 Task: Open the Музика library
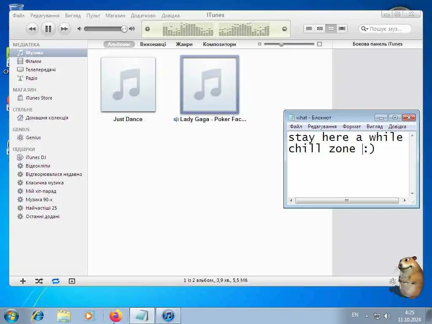tap(49, 53)
